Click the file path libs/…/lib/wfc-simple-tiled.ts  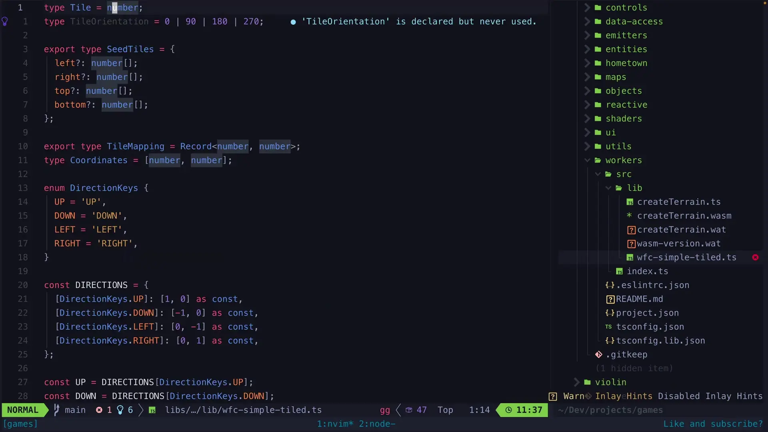click(243, 410)
